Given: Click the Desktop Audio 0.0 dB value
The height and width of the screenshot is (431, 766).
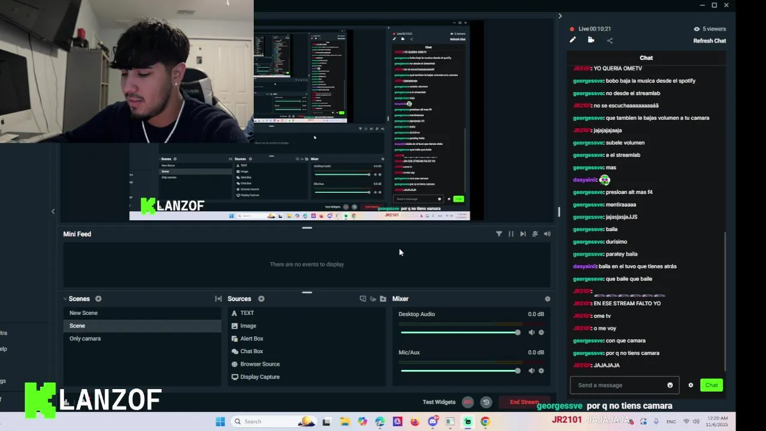Looking at the screenshot, I should (x=536, y=314).
